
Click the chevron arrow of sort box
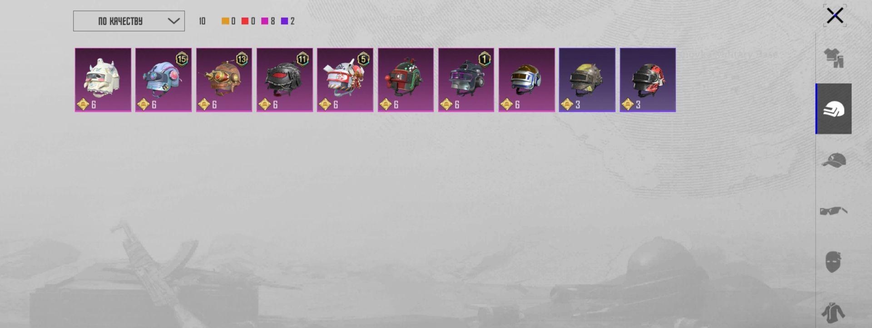(x=173, y=21)
